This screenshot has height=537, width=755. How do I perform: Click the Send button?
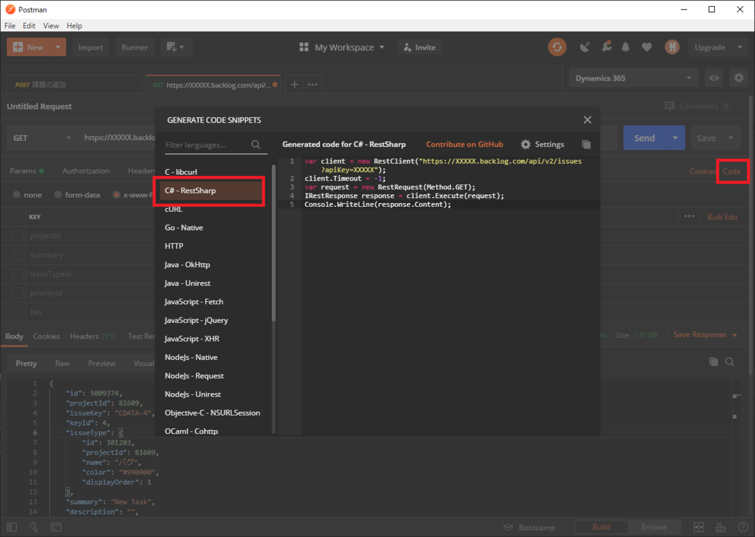pyautogui.click(x=644, y=138)
